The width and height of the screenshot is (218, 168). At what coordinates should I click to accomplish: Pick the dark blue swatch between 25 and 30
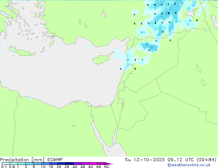[x=69, y=164]
